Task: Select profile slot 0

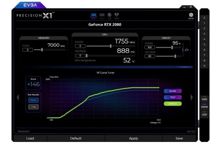Action: [x=204, y=18]
